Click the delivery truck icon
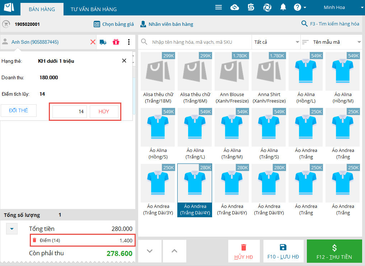The width and height of the screenshot is (365, 266). [103, 42]
